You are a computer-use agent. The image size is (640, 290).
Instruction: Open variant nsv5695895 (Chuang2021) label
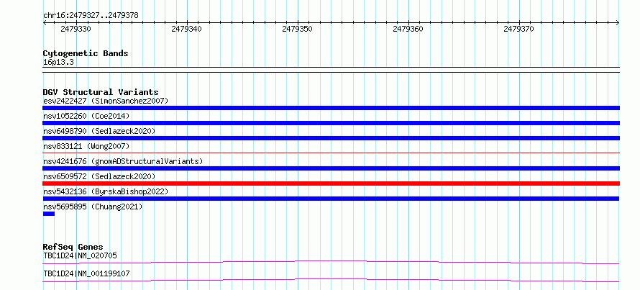[93, 207]
